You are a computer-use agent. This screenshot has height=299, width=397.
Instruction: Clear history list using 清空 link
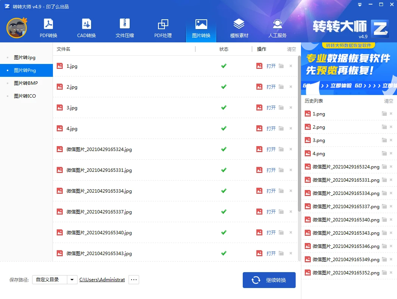click(389, 101)
